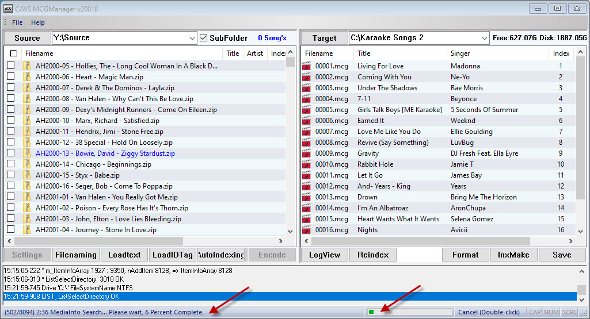Click the zip icon for Journey - Stone In Love.zip
Image resolution: width=590 pixels, height=319 pixels.
tap(26, 229)
